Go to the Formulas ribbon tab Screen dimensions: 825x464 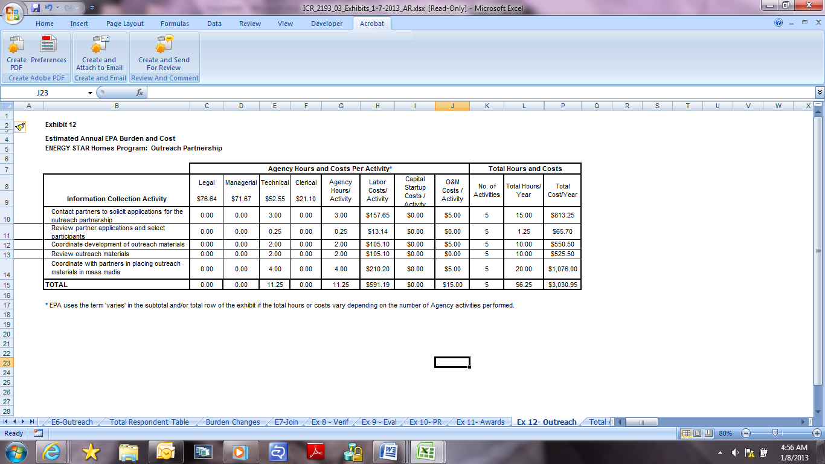(175, 24)
